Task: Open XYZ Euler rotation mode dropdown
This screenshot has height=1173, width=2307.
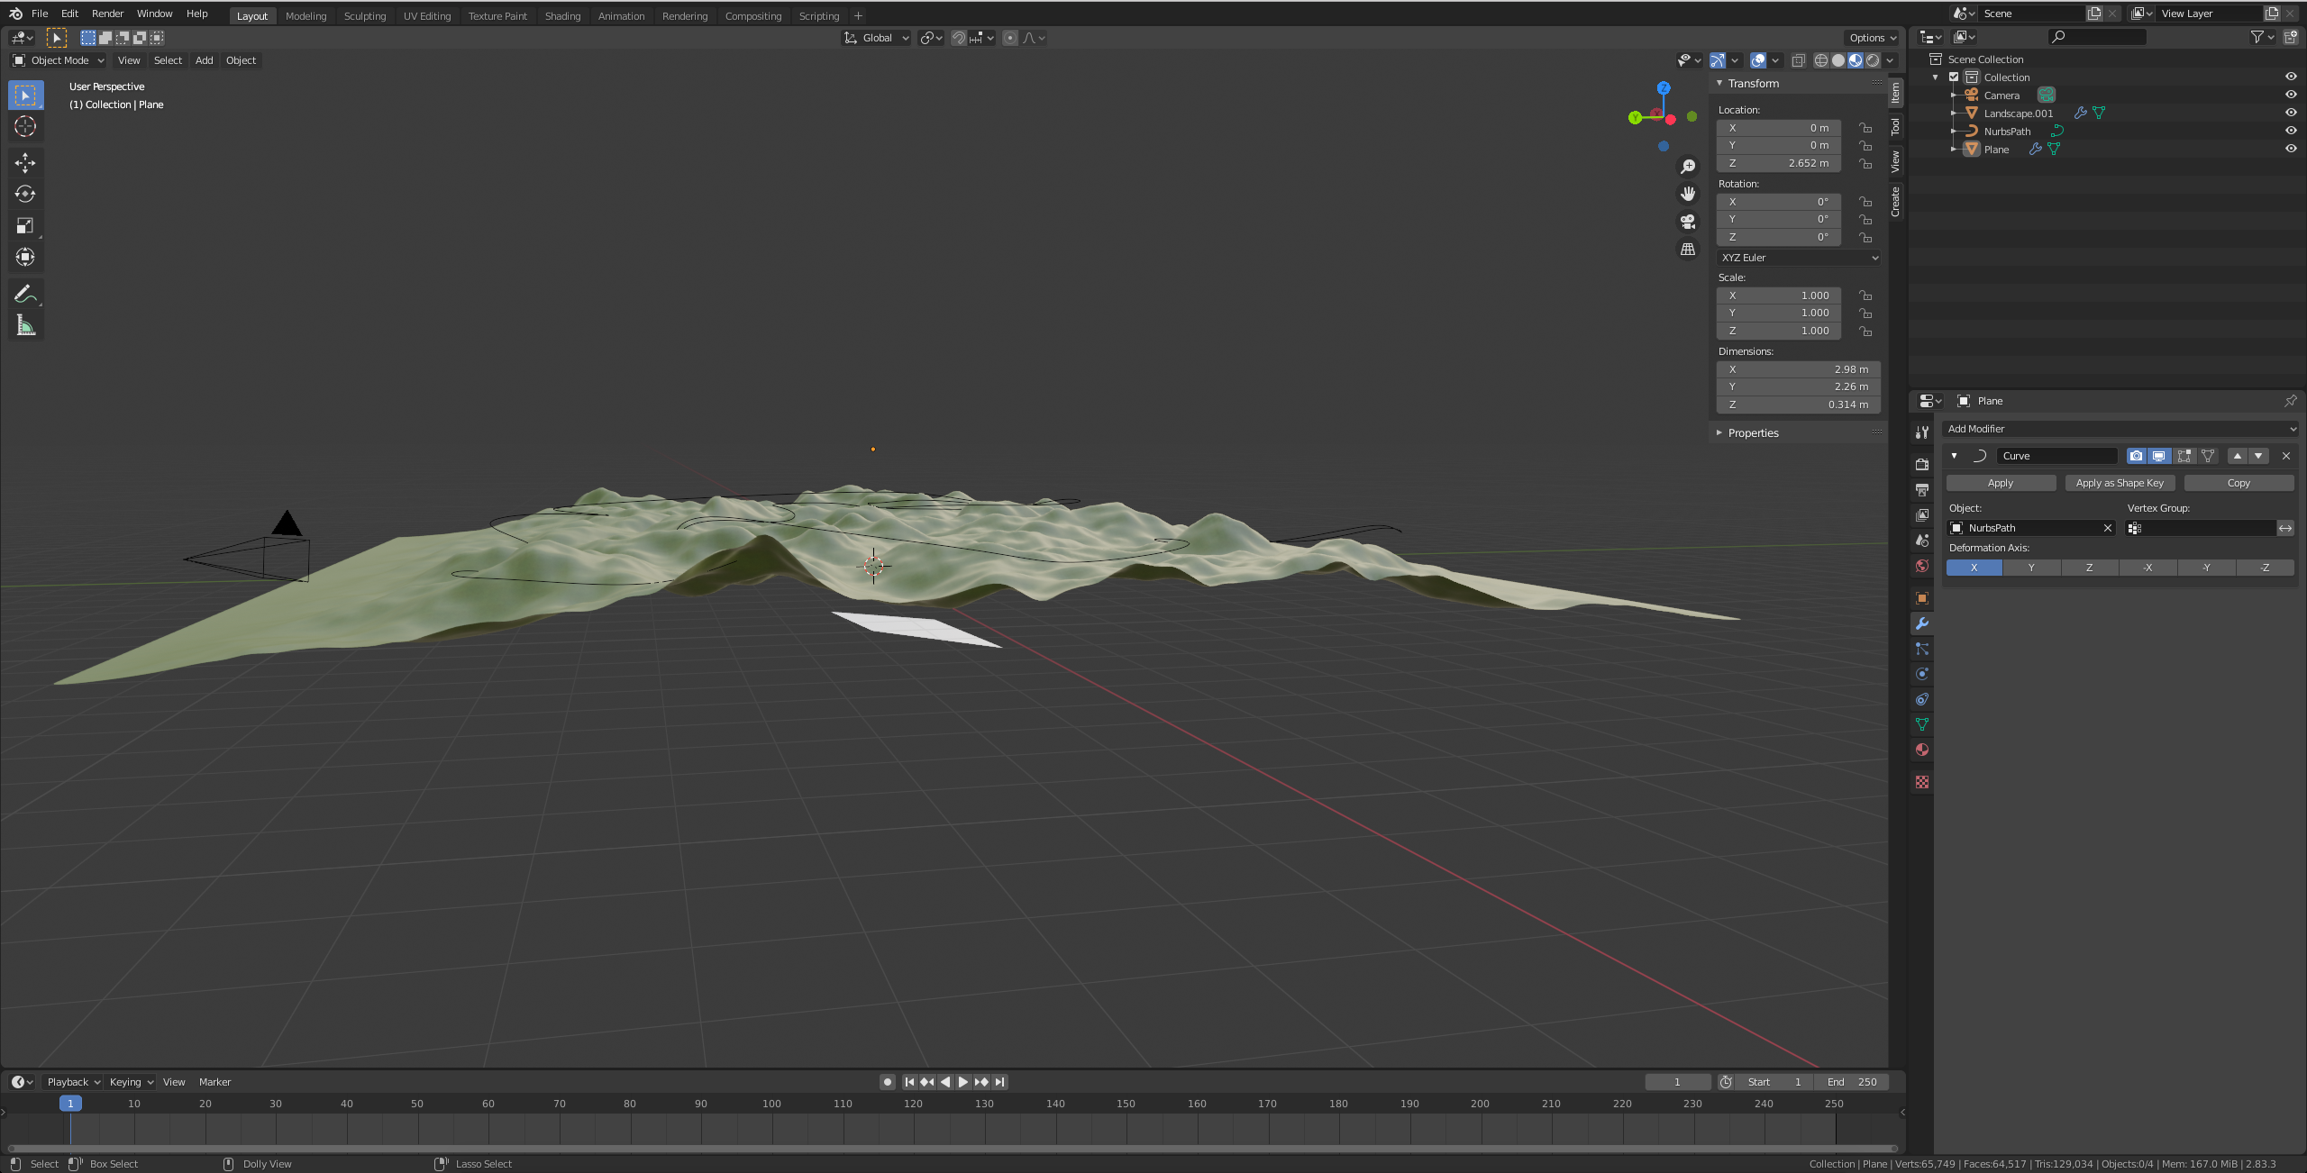Action: click(x=1799, y=258)
